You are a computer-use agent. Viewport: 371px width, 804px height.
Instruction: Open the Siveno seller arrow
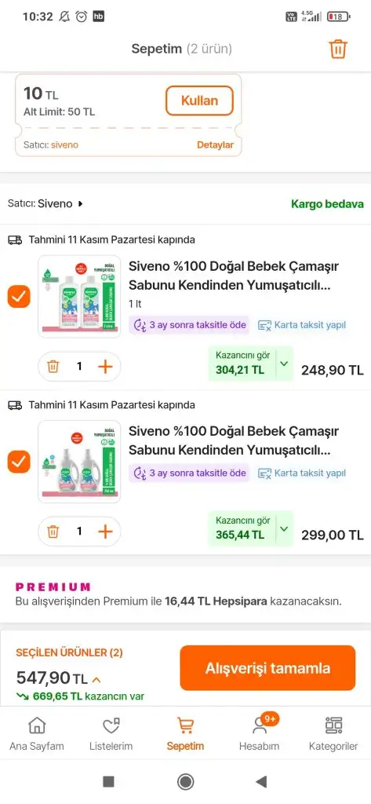click(81, 204)
